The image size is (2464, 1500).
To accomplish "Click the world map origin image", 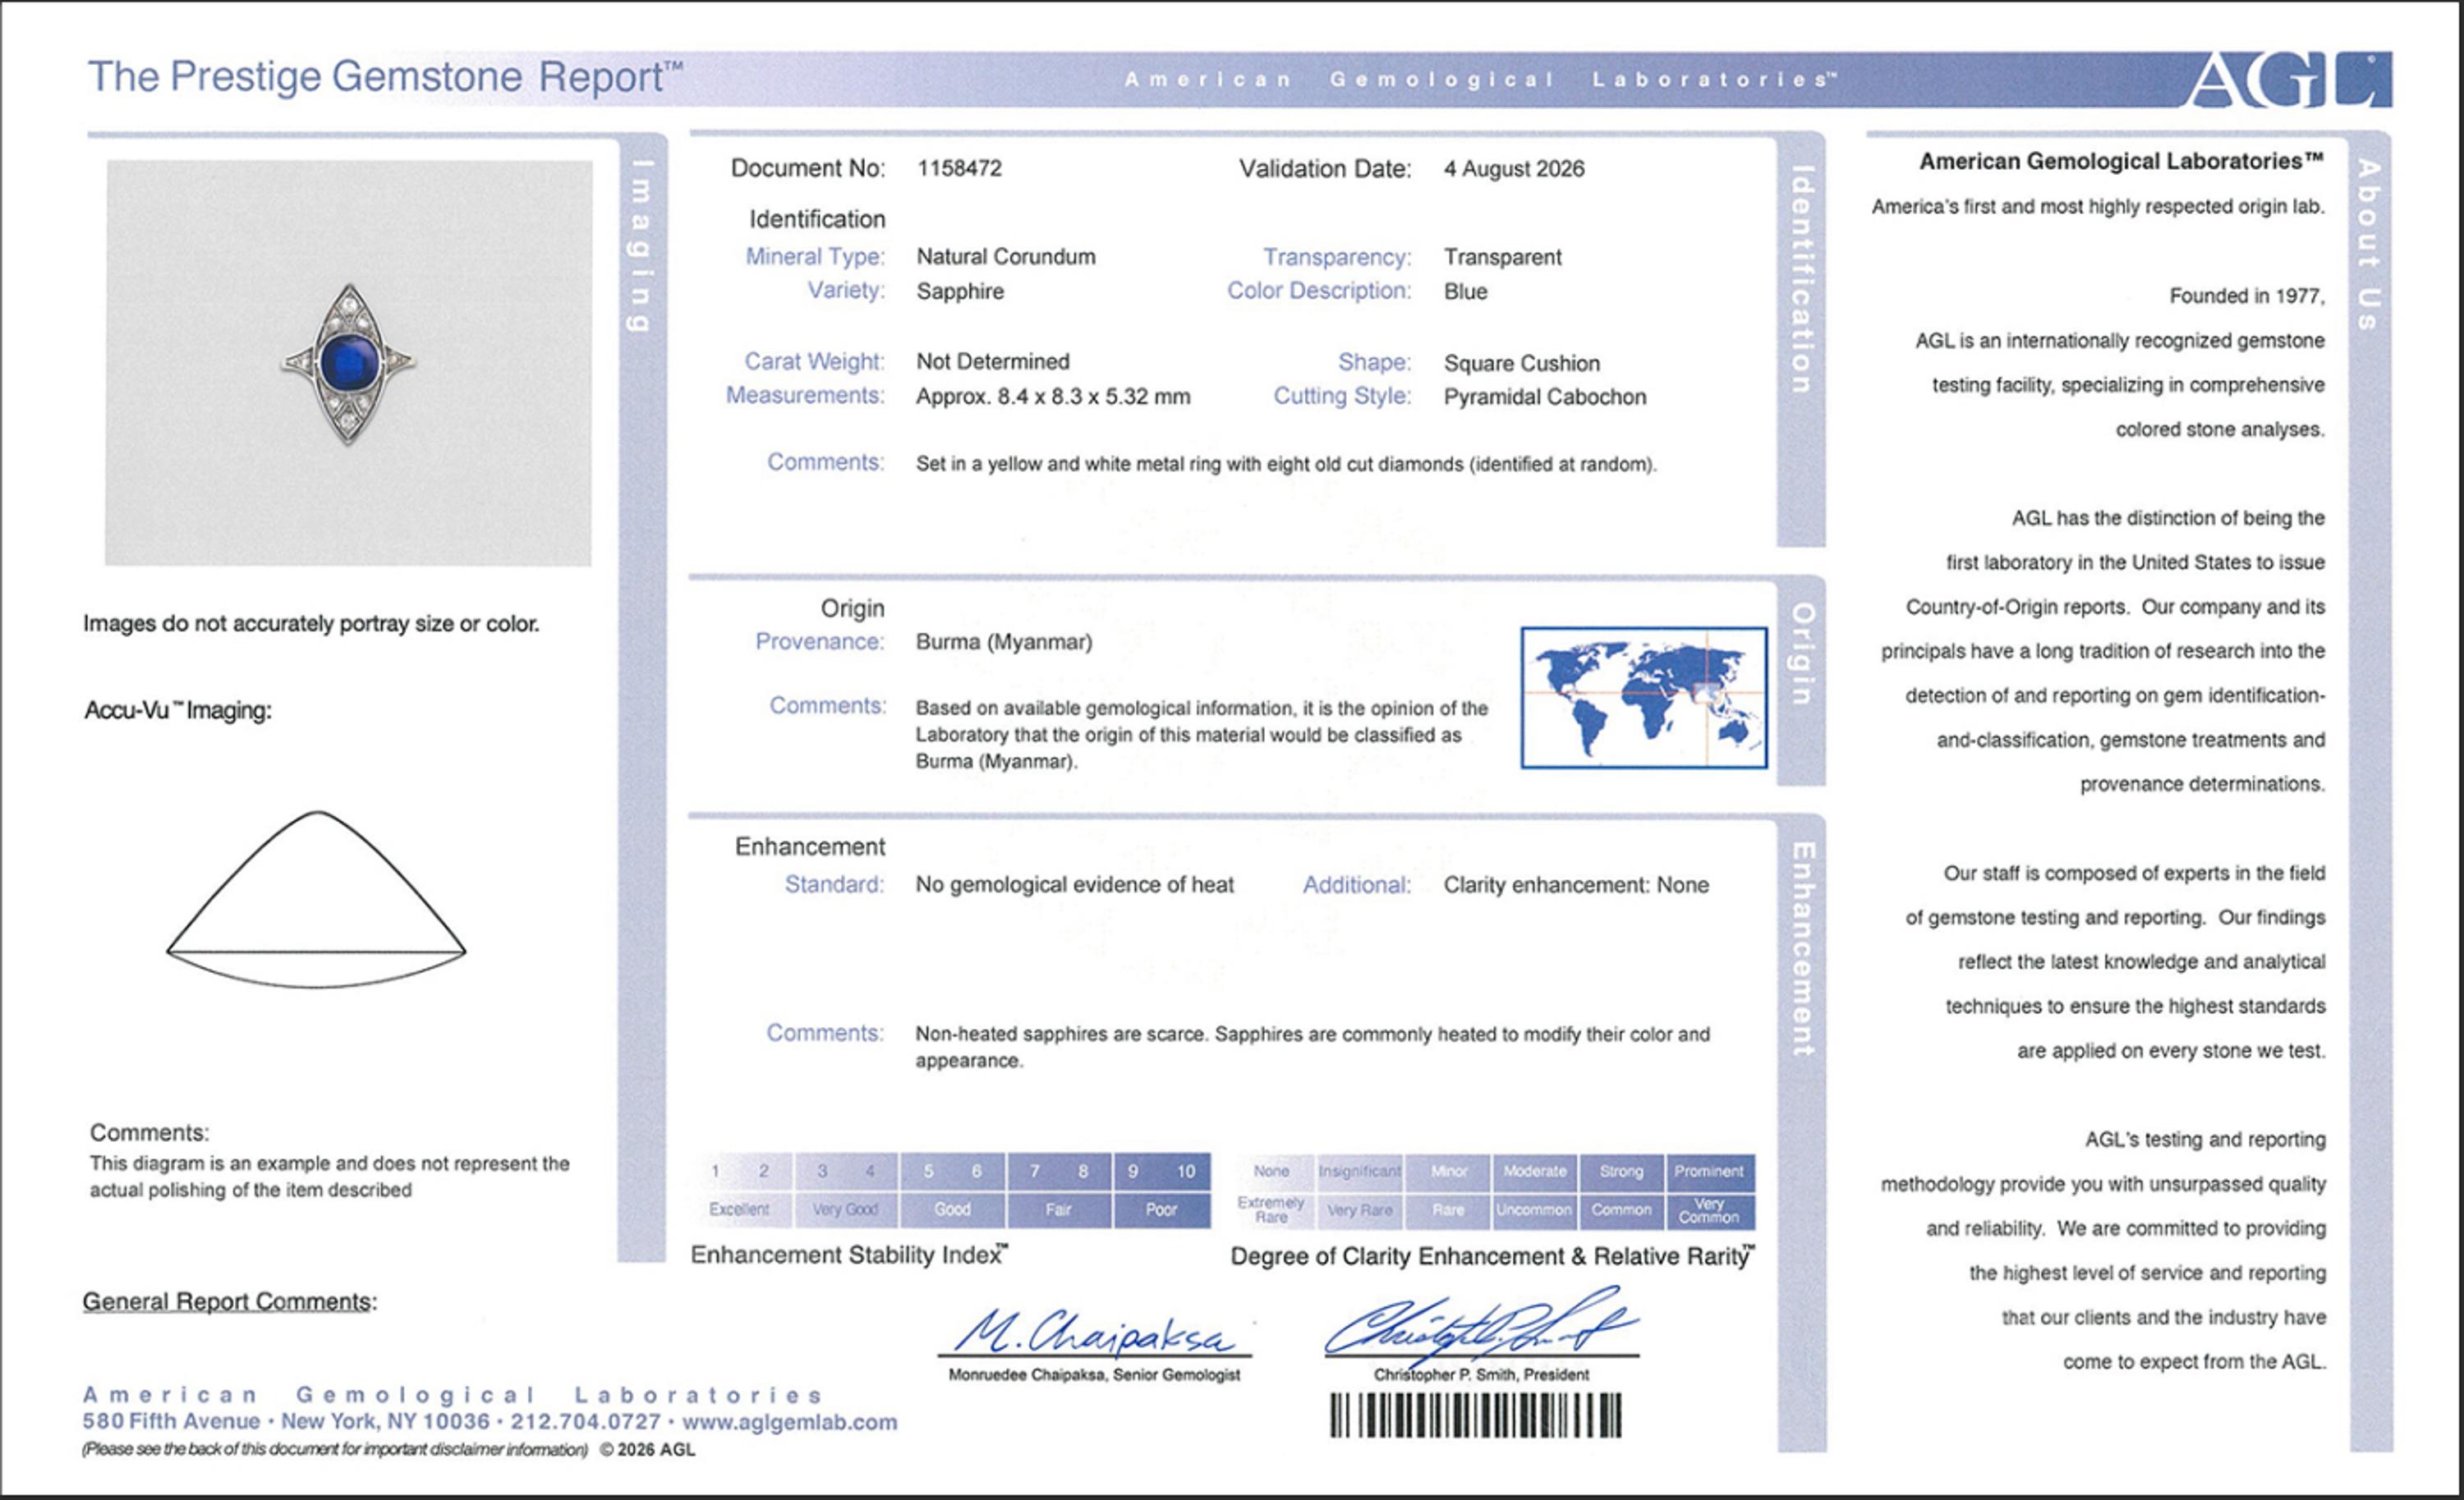I will 1644,698.
